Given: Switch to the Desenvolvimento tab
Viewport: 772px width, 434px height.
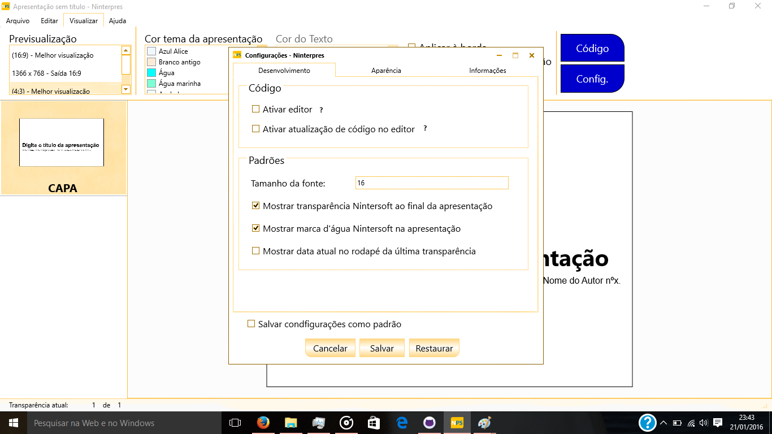Looking at the screenshot, I should coord(284,71).
